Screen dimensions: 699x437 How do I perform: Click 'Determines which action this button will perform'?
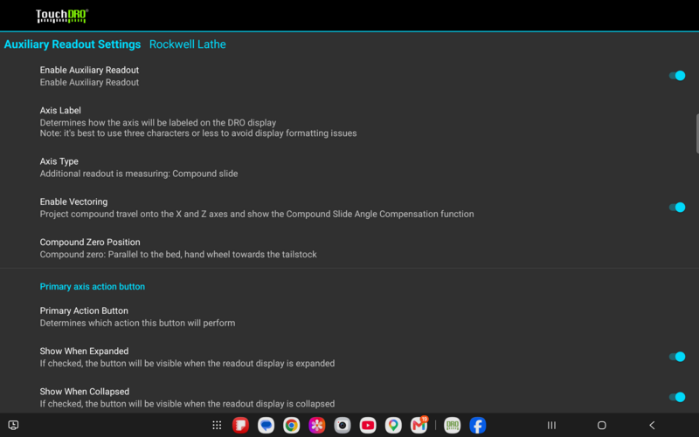[x=137, y=323]
